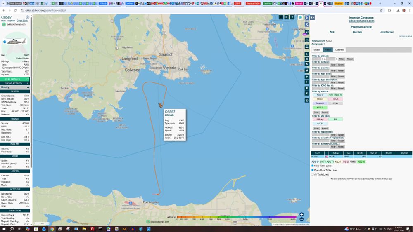The image size is (413, 232).
Task: Open the Filters tab
Action: click(328, 50)
